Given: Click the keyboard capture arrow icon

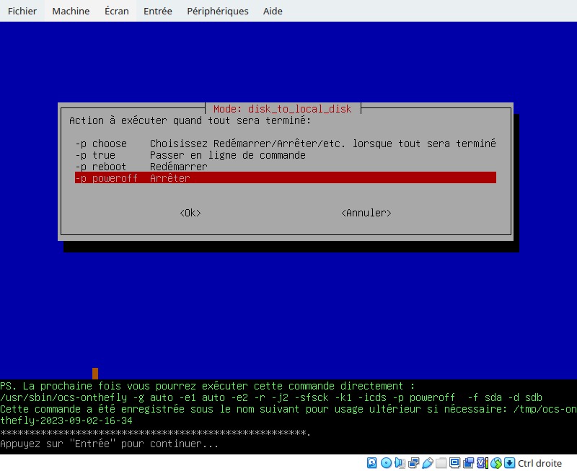Looking at the screenshot, I should [x=509, y=463].
